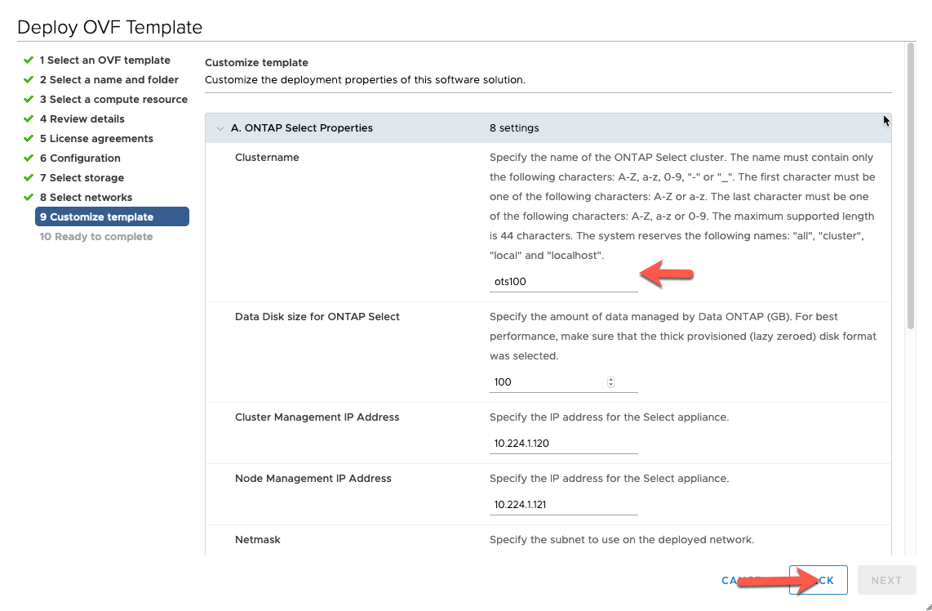Click the BACK button
The image size is (932, 611).
[818, 580]
